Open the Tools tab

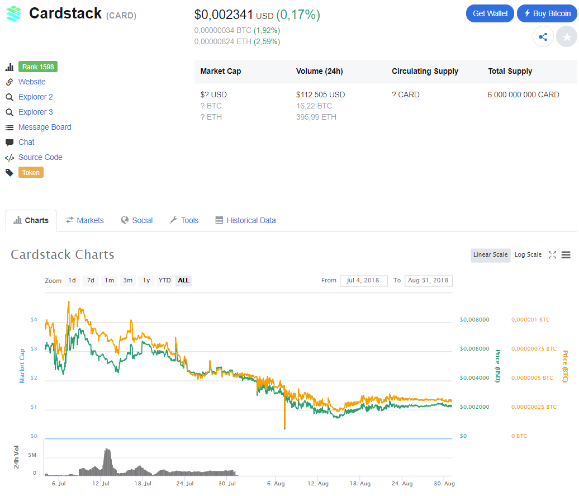click(184, 220)
